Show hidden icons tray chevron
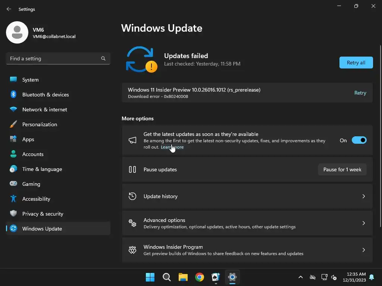Viewport: 382px width, 286px height. [301, 277]
